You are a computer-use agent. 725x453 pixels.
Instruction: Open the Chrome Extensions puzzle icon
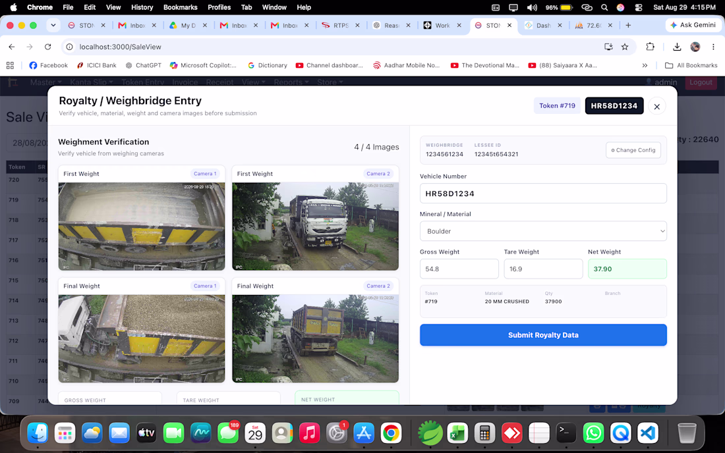coord(650,47)
